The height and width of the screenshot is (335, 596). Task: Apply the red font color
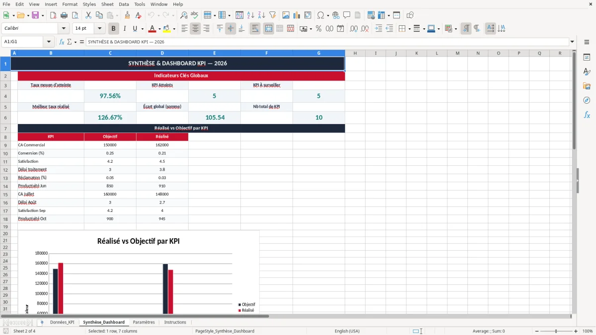point(151,29)
